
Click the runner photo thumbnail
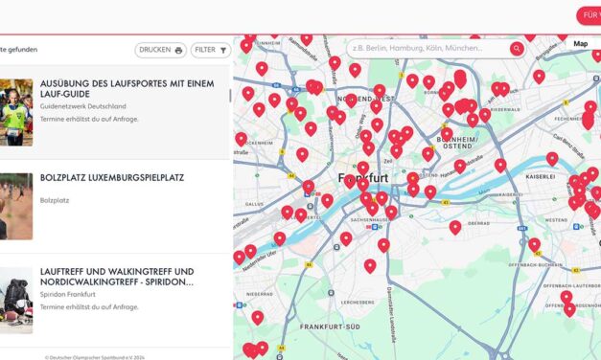[16, 112]
